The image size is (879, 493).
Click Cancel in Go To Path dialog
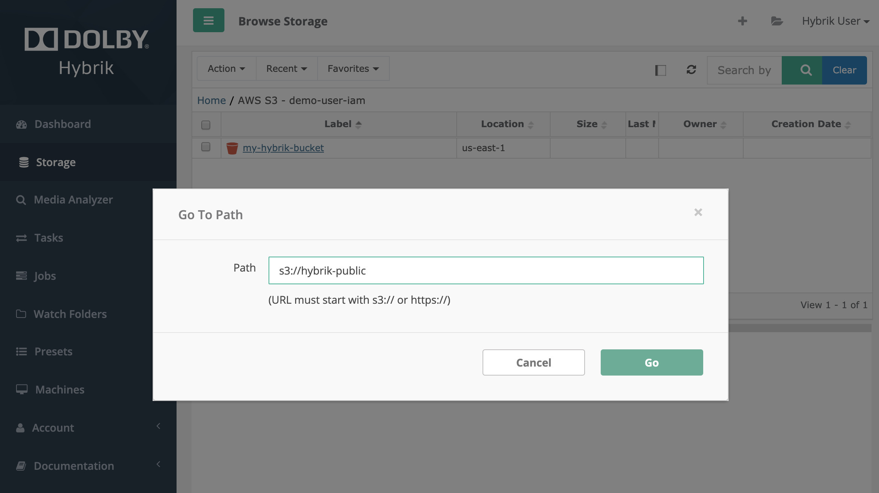[533, 362]
